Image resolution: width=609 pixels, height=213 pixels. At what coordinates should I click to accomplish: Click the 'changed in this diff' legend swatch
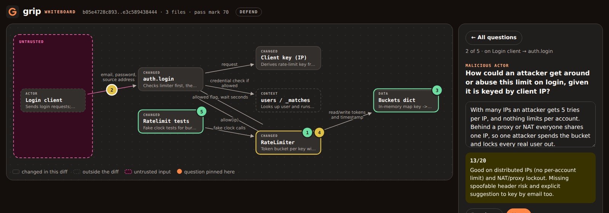[16, 172]
